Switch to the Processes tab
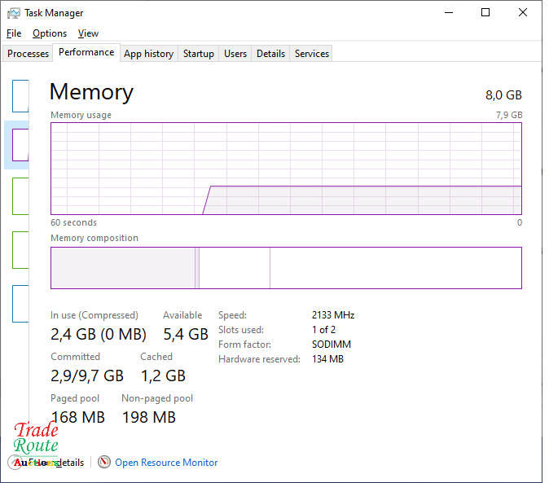The width and height of the screenshot is (549, 483). click(29, 54)
